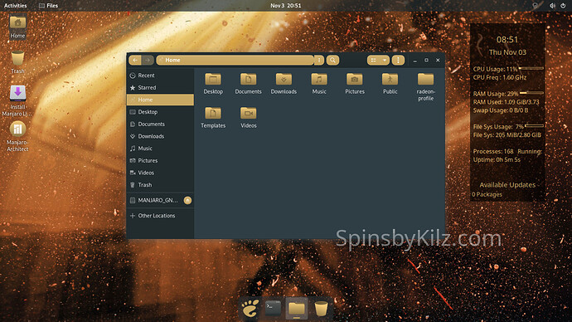Image resolution: width=572 pixels, height=322 pixels.
Task: Select Desktop in the sidebar
Action: pyautogui.click(x=160, y=112)
